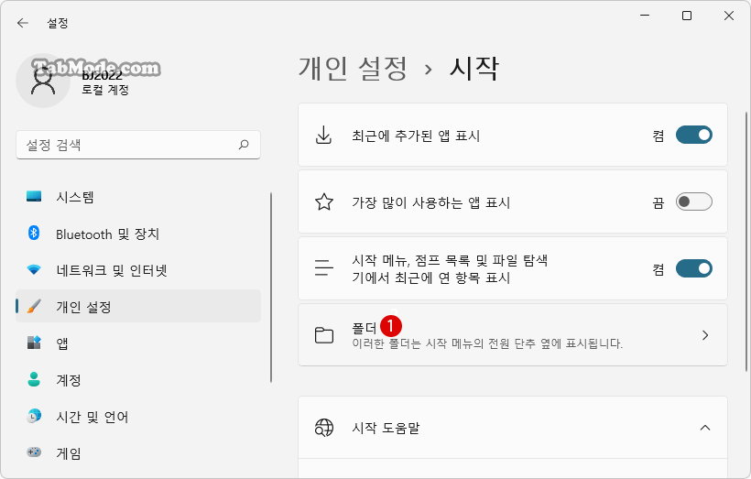Viewport: 751px width, 479px height.
Task: Click the 개인 설정 paintbrush icon
Action: [34, 306]
